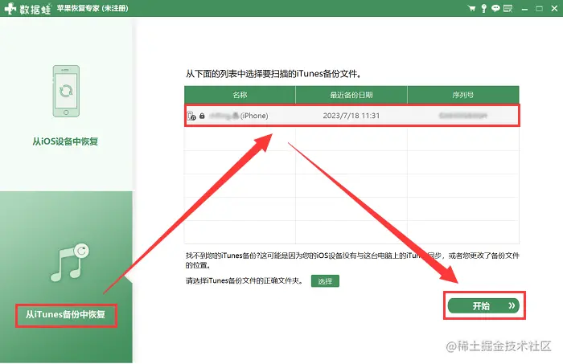Click the title text 苹果恢复专家 (未注册)
Viewport: 563px width, 364px height.
pos(92,8)
